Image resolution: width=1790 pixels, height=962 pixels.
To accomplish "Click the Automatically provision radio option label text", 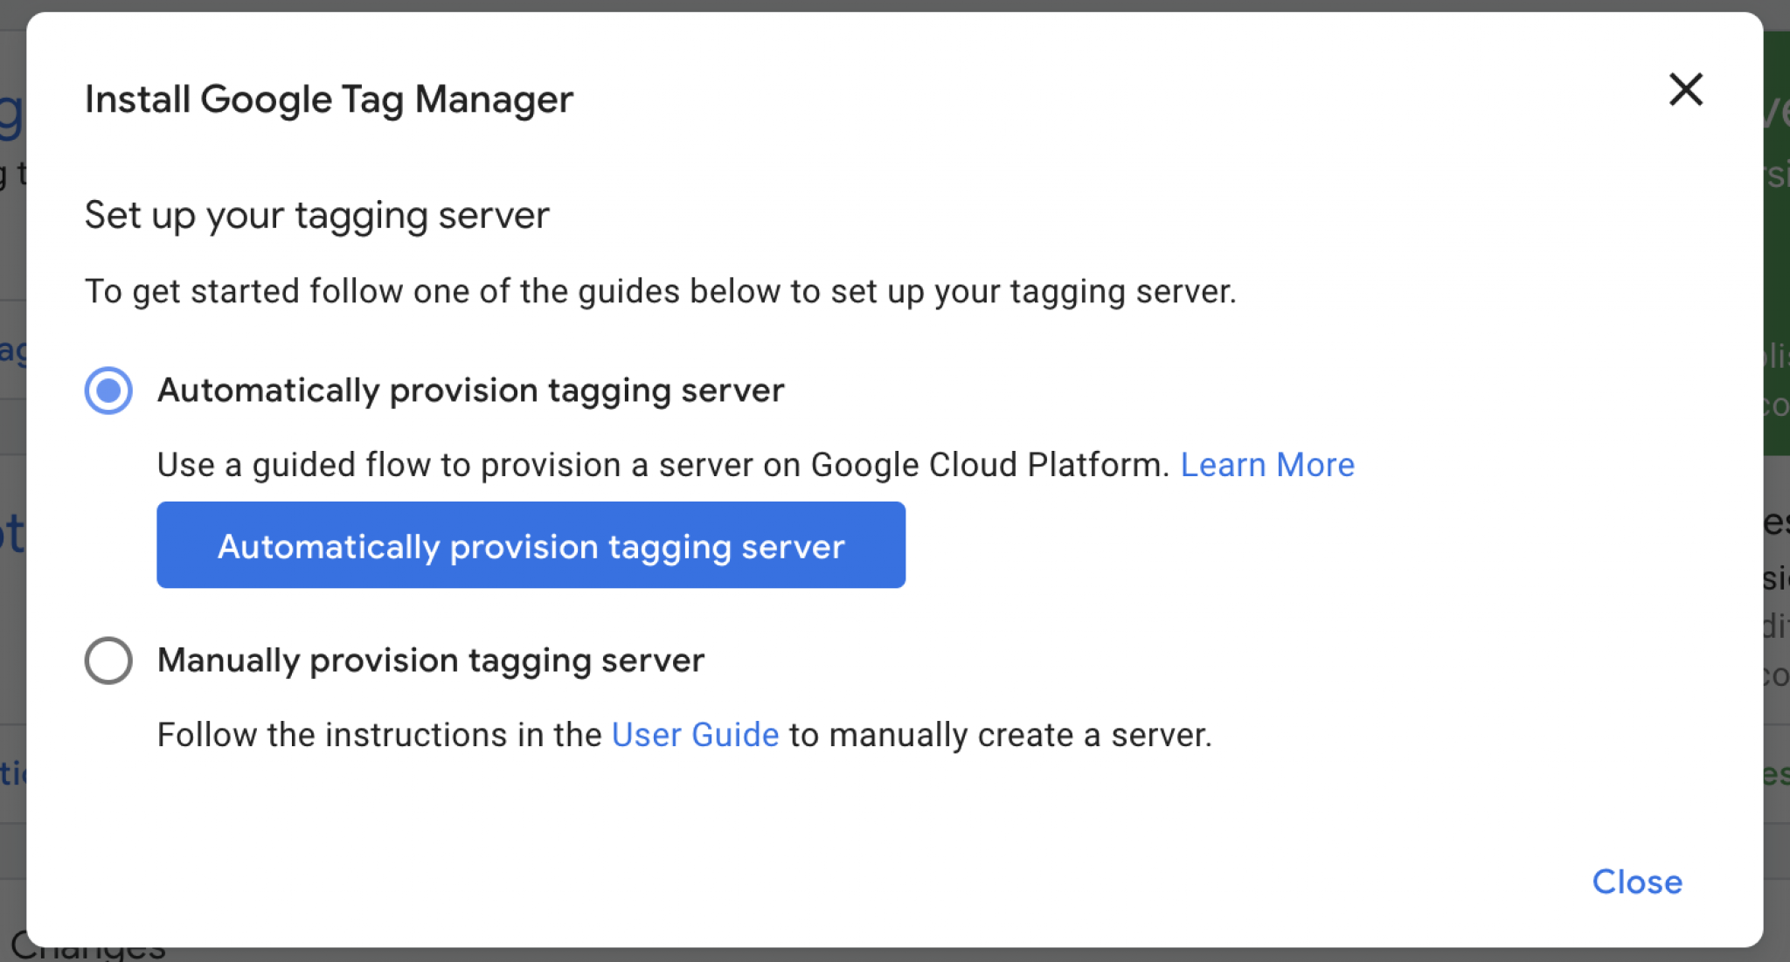I will (x=470, y=390).
